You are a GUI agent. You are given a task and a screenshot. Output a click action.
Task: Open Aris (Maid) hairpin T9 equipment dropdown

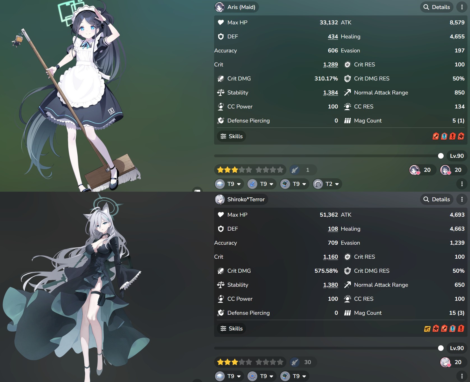pos(262,184)
